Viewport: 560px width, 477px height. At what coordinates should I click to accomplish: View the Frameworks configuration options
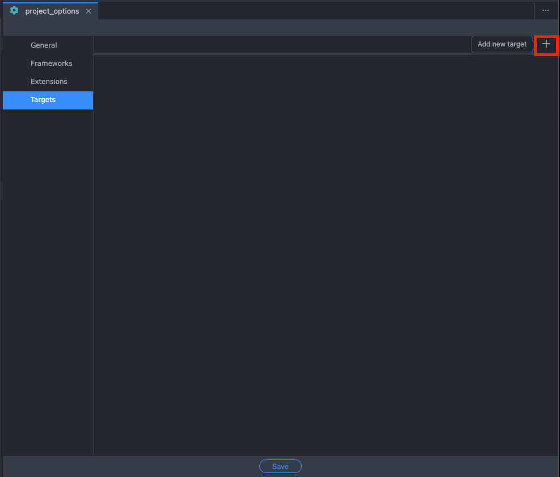tap(51, 63)
